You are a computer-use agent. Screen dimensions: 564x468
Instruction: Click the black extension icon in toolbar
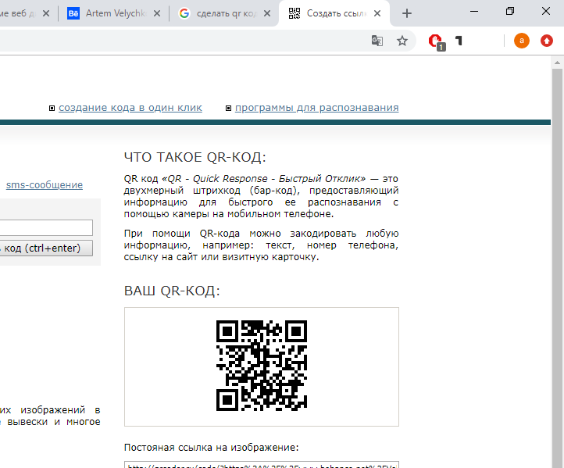(x=459, y=41)
